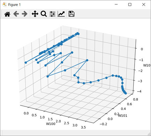Reset the plot to original Home view
This screenshot has width=151, height=136.
click(x=7, y=14)
